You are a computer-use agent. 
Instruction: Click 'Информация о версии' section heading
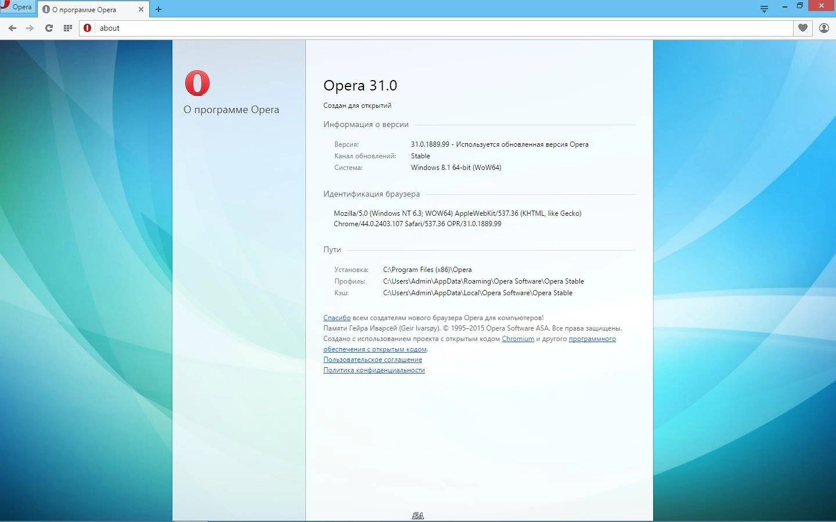(x=366, y=124)
